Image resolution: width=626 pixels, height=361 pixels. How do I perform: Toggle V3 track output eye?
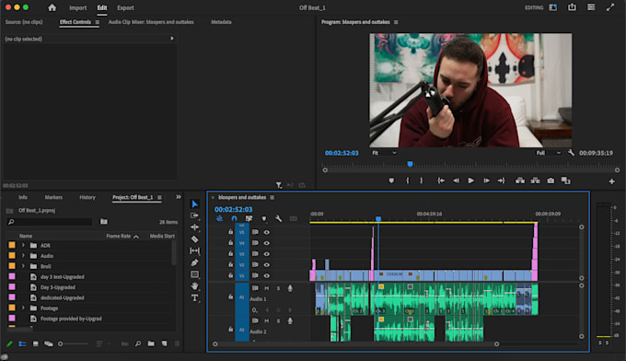coord(267,253)
